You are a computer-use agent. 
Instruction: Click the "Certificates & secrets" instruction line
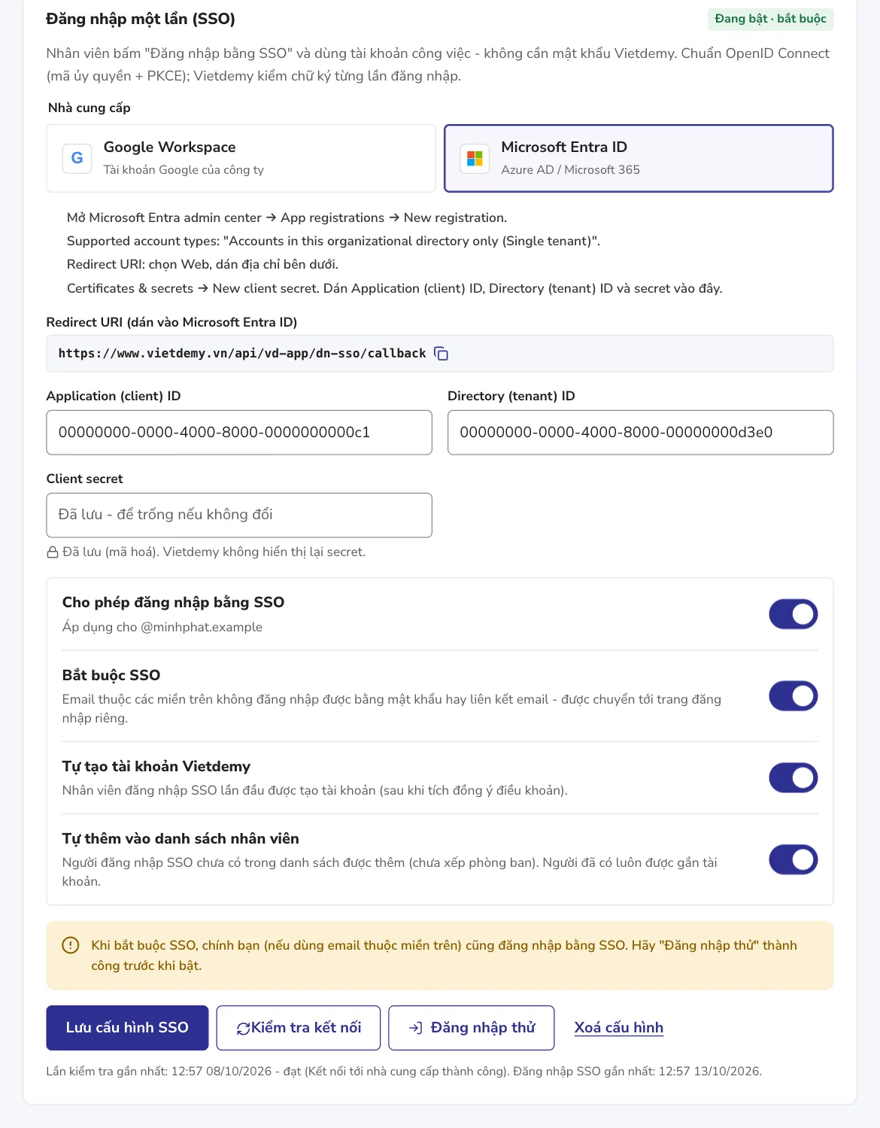click(x=395, y=288)
